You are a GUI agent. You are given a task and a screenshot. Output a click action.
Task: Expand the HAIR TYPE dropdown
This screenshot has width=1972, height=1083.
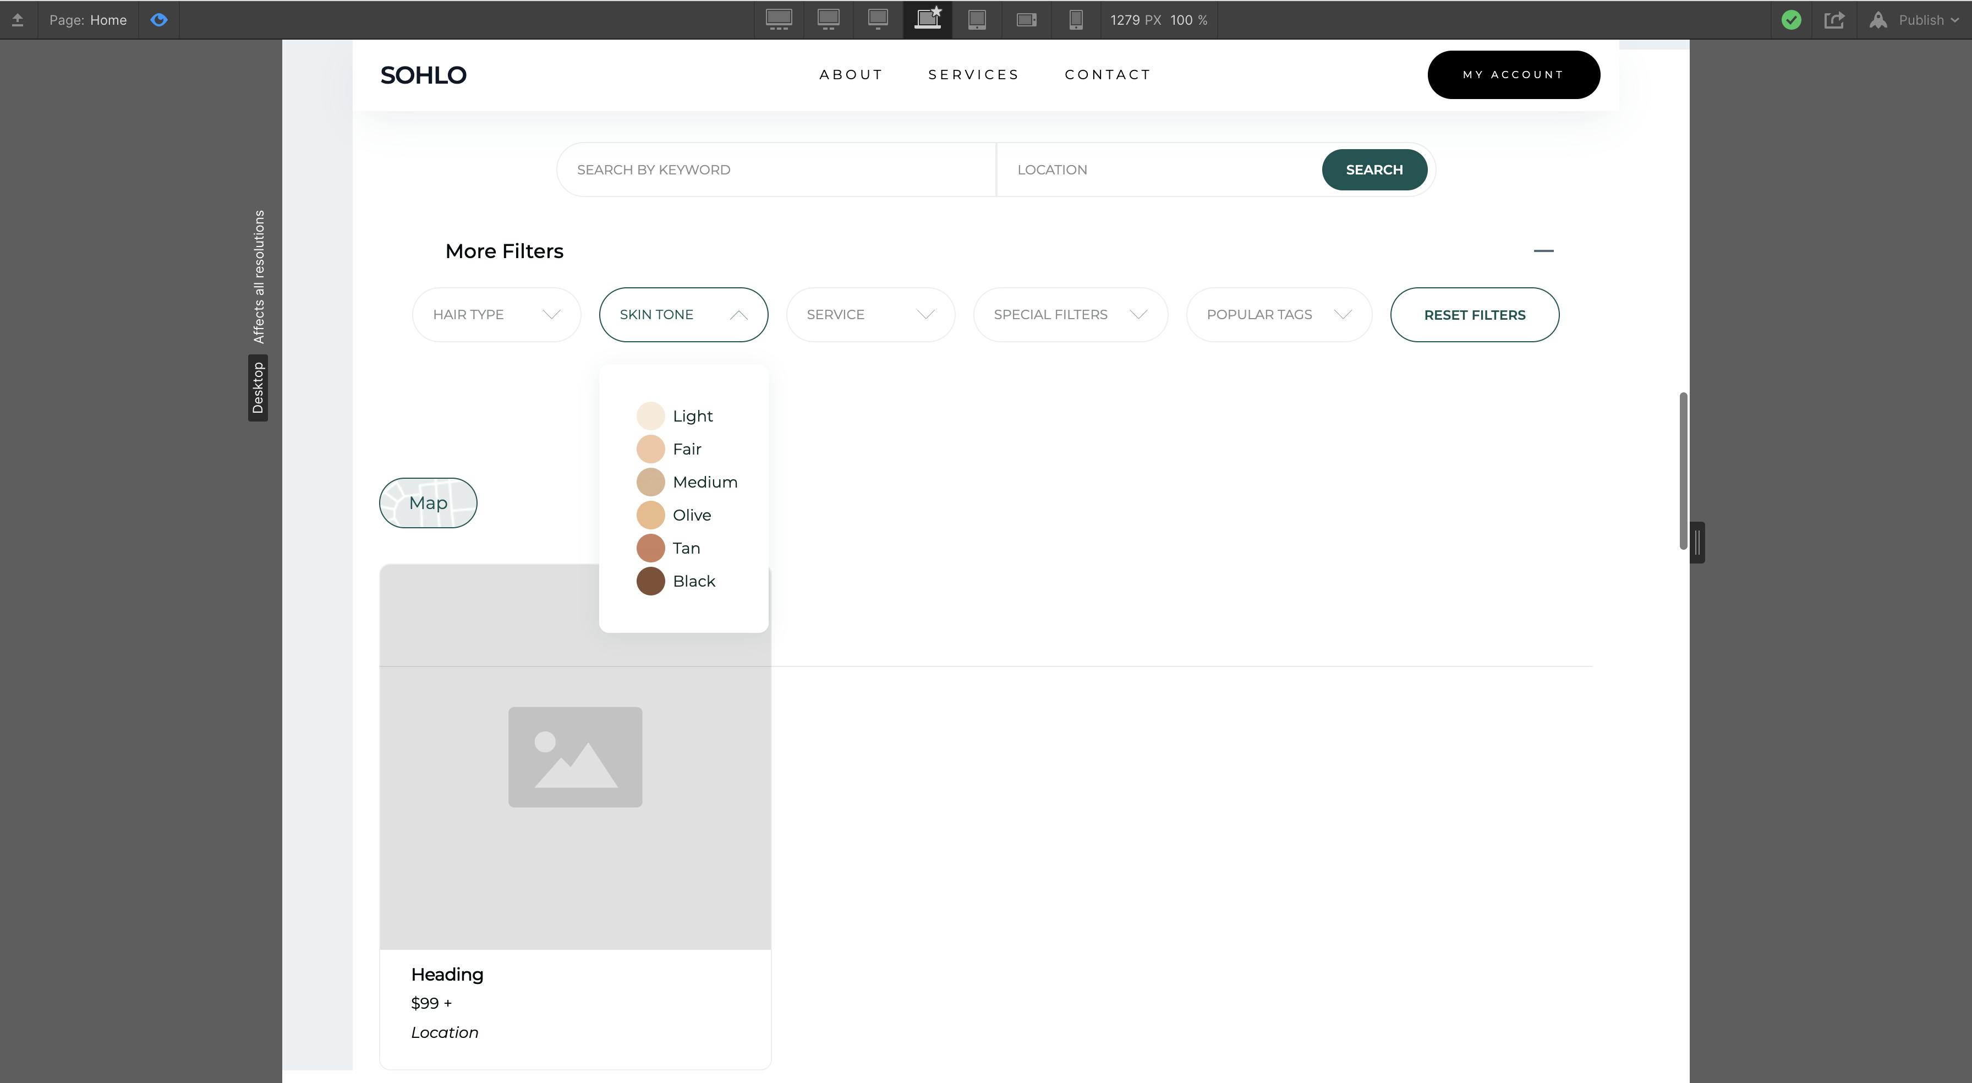click(496, 315)
